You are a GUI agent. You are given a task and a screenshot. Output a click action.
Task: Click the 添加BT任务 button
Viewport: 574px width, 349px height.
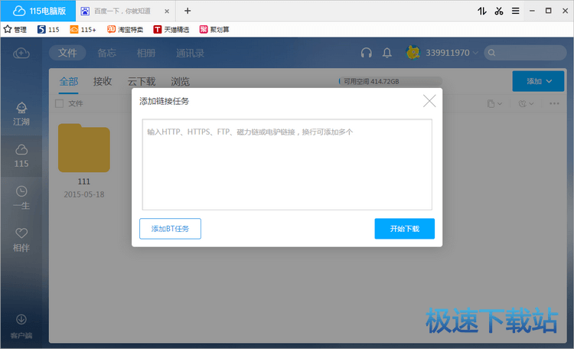point(170,229)
